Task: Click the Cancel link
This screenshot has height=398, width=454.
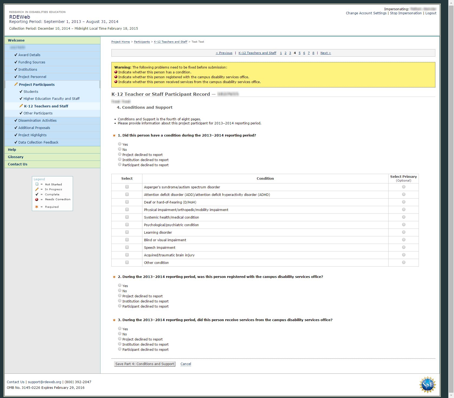Action: coord(186,364)
